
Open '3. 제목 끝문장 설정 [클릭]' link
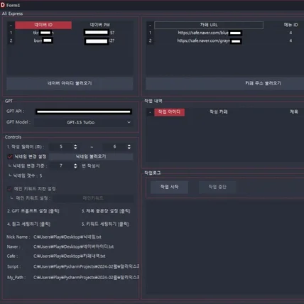pos(106,211)
